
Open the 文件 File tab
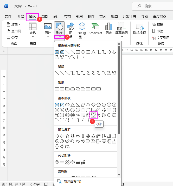[x=8, y=16]
